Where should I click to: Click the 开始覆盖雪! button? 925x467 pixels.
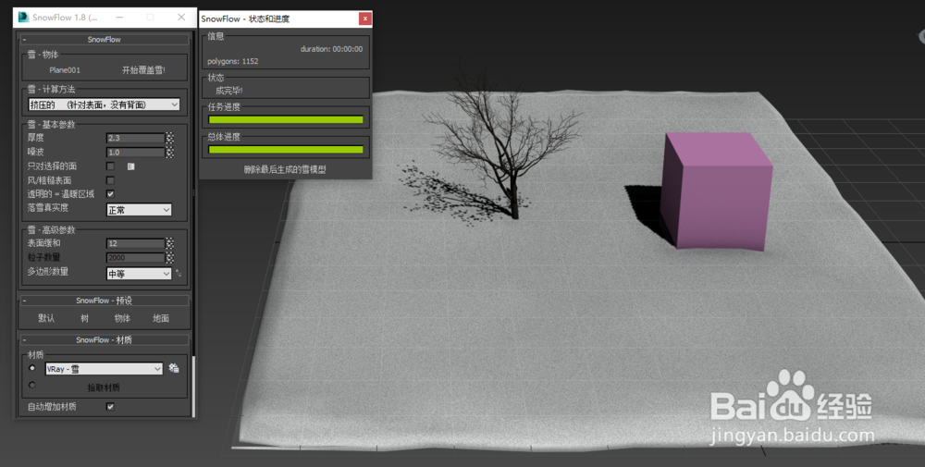(143, 70)
